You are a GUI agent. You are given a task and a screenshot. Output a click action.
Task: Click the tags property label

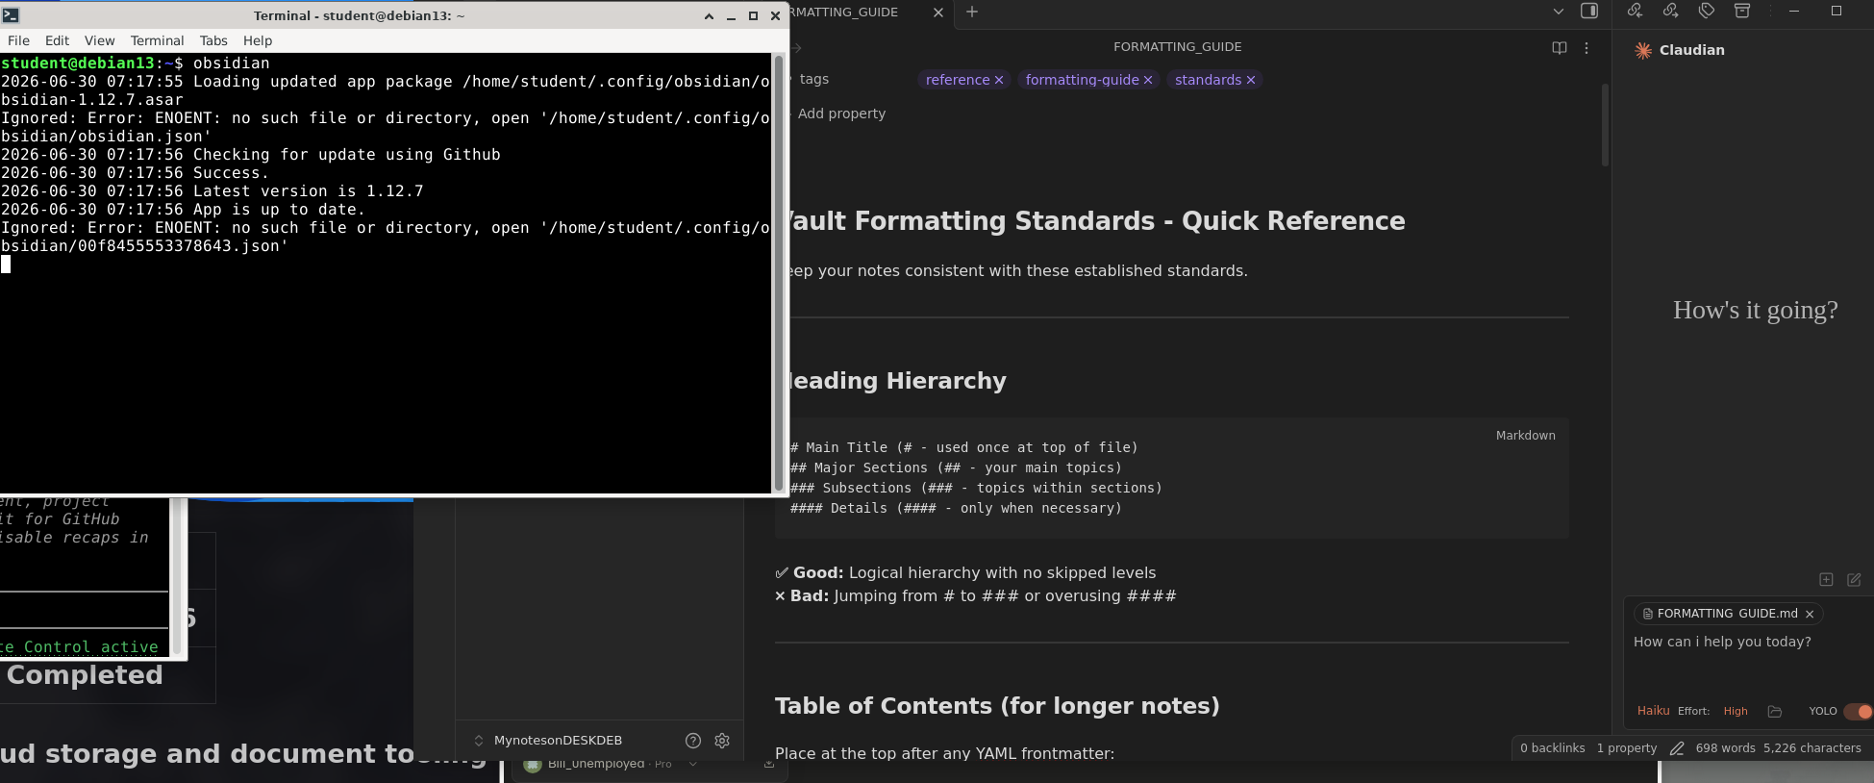[x=814, y=80]
